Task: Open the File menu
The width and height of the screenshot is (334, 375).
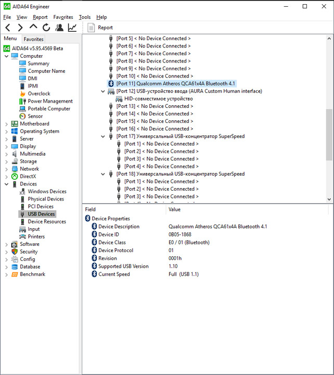Action: (7, 17)
